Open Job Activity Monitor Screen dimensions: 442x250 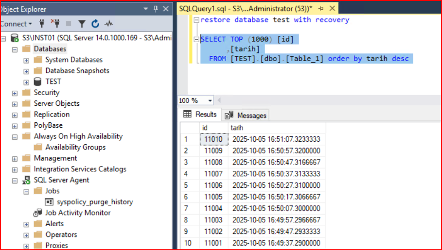coord(77,213)
